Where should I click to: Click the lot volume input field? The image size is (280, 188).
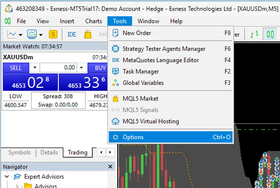pos(58,68)
